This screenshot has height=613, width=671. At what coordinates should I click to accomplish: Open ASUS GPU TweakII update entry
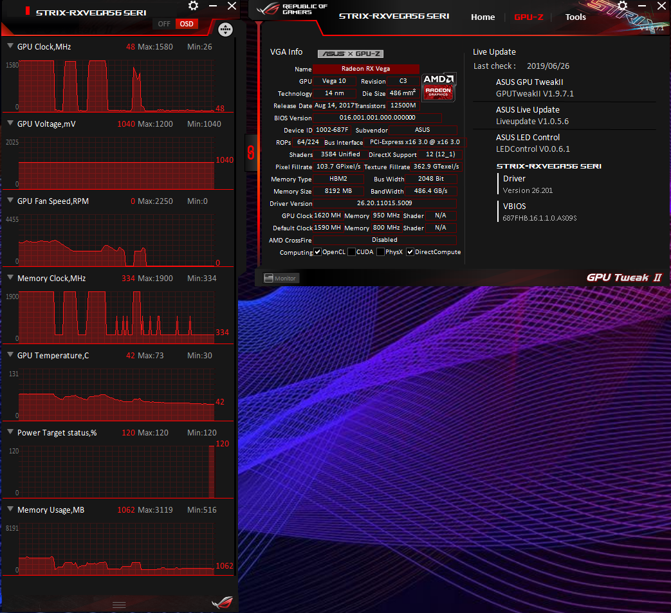535,87
